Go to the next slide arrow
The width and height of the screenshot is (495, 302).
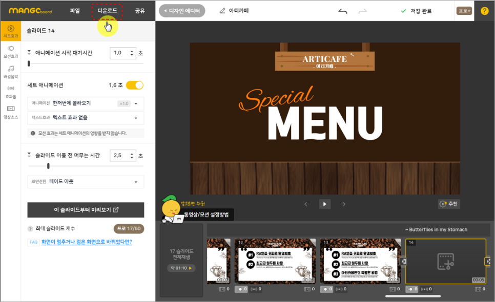pyautogui.click(x=343, y=204)
